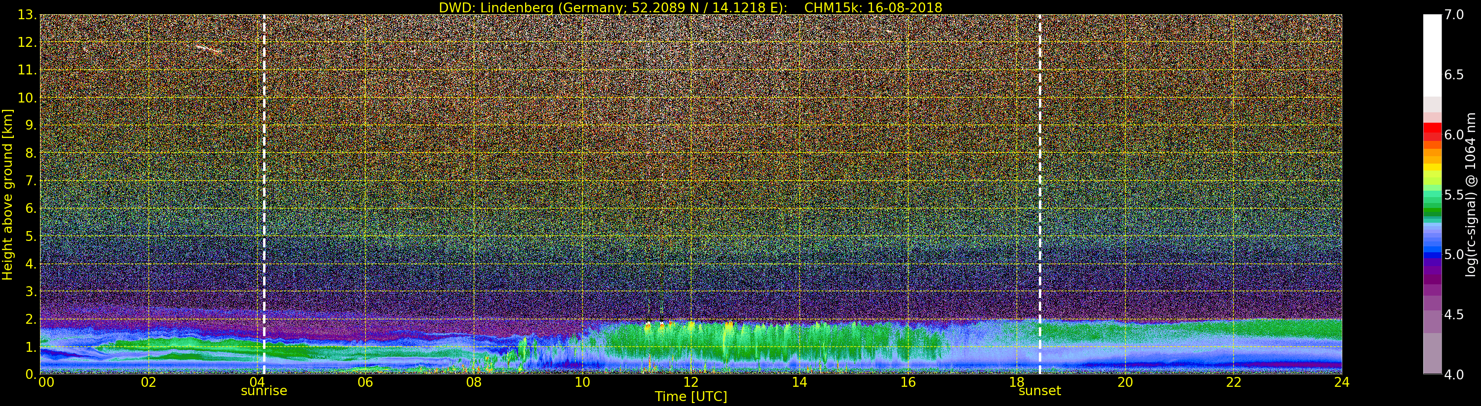Viewport: 1481px width, 406px height.
Task: Click the '5.0' colorbar tick value
Action: (x=1454, y=254)
